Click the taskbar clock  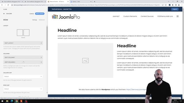pyautogui.click(x=175, y=101)
